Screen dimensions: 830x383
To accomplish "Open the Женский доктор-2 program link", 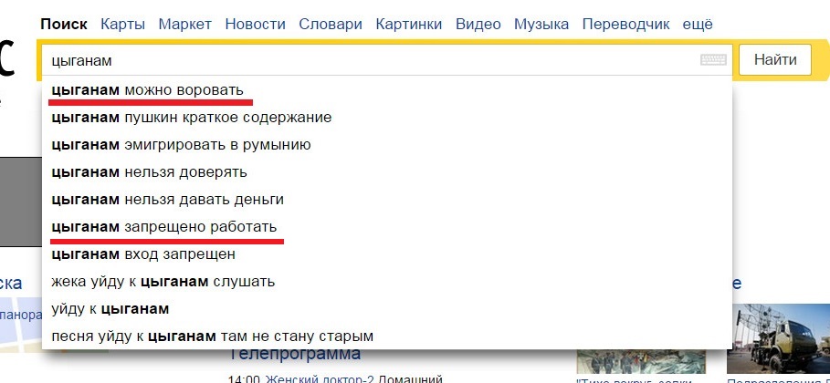I will pyautogui.click(x=320, y=378).
